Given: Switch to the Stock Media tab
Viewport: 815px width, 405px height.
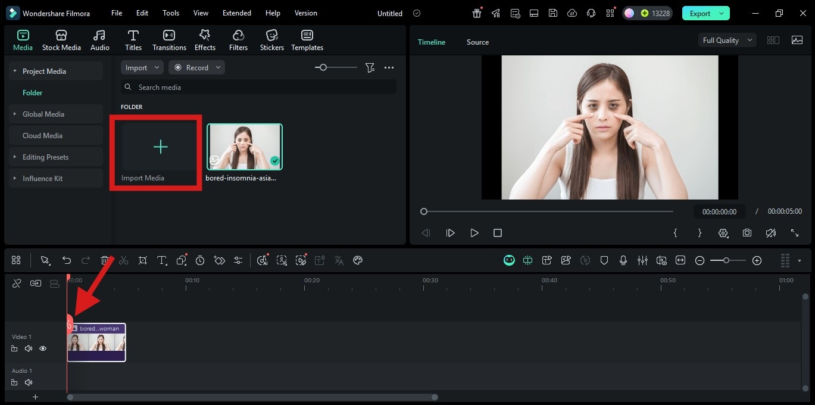Looking at the screenshot, I should click(61, 39).
